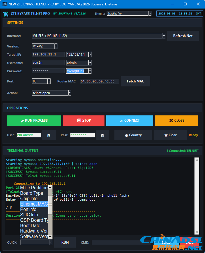Viewport: 205px width, 253px height.
Task: Click the quick list scrollbar thumb
Action: [50, 205]
